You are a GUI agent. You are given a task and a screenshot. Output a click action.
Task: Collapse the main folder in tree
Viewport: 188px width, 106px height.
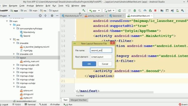(7, 21)
